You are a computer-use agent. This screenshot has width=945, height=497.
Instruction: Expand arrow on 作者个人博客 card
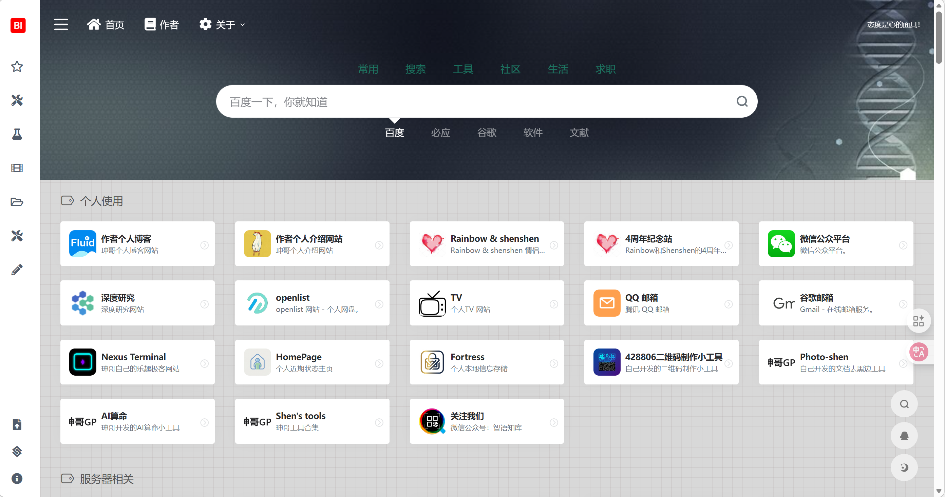pos(204,245)
